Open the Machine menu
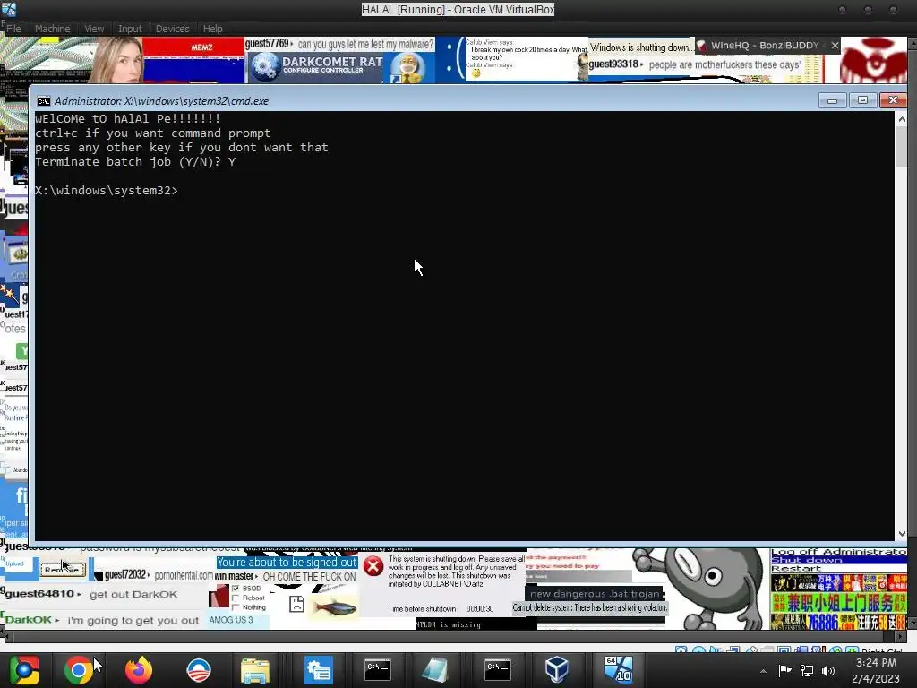 click(52, 28)
